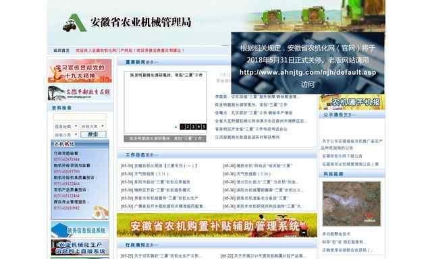
Task: Open the blue 政务信息报送系统 banner
Action: pos(80,230)
